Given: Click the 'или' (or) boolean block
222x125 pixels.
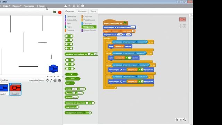Looking at the screenshot, I should coord(72,79).
